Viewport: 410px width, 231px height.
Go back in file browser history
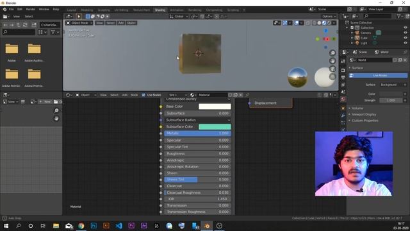click(x=6, y=25)
